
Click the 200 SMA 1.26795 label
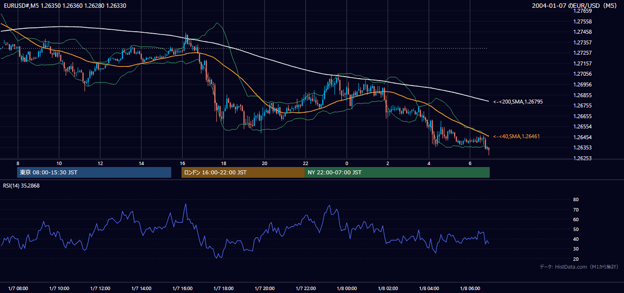coord(518,102)
